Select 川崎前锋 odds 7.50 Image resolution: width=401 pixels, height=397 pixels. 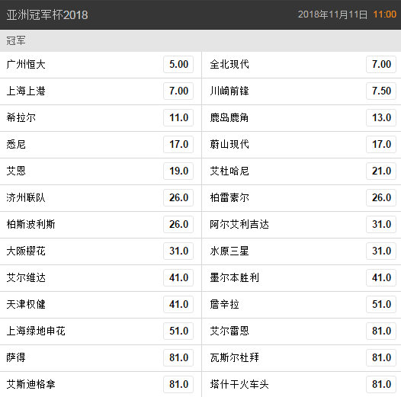pyautogui.click(x=381, y=91)
